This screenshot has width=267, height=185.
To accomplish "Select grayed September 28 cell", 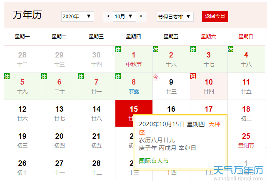I will [22, 59].
